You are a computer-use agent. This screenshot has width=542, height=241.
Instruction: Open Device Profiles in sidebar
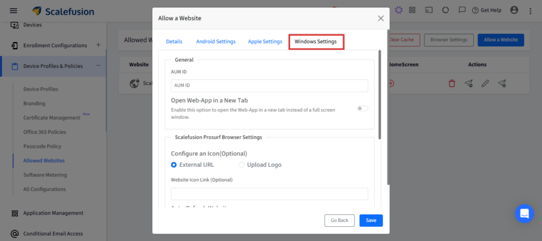pyautogui.click(x=41, y=89)
